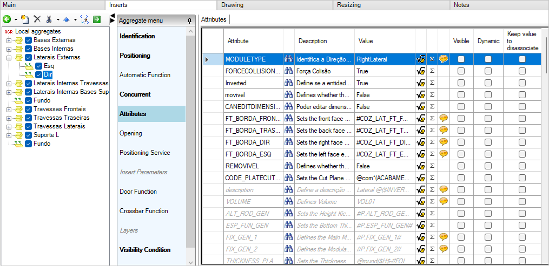The width and height of the screenshot is (549, 266).
Task: Uncheck the Bases Externas checkbox
Action: pyautogui.click(x=29, y=40)
